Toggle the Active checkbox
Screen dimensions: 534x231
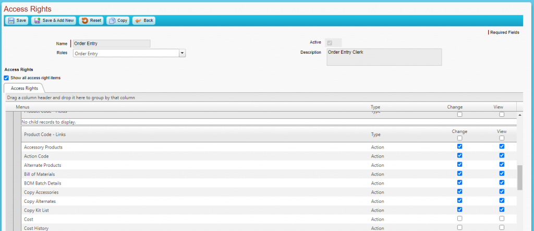pos(330,43)
